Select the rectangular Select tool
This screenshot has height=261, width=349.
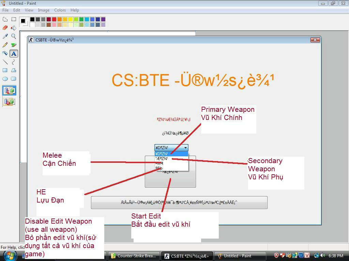pyautogui.click(x=14, y=19)
